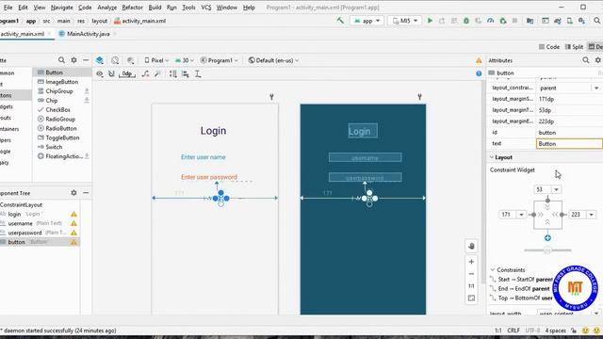
Task: Open Guidelines tool icon
Action: tap(198, 73)
